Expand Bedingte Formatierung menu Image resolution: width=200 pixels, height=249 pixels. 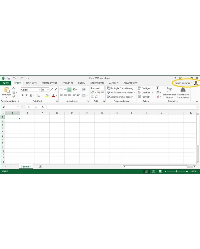click(x=121, y=88)
